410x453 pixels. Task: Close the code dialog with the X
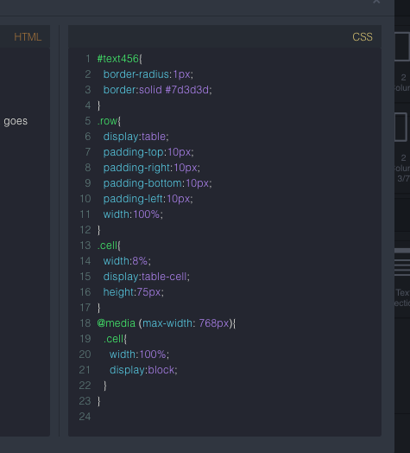tap(376, 2)
